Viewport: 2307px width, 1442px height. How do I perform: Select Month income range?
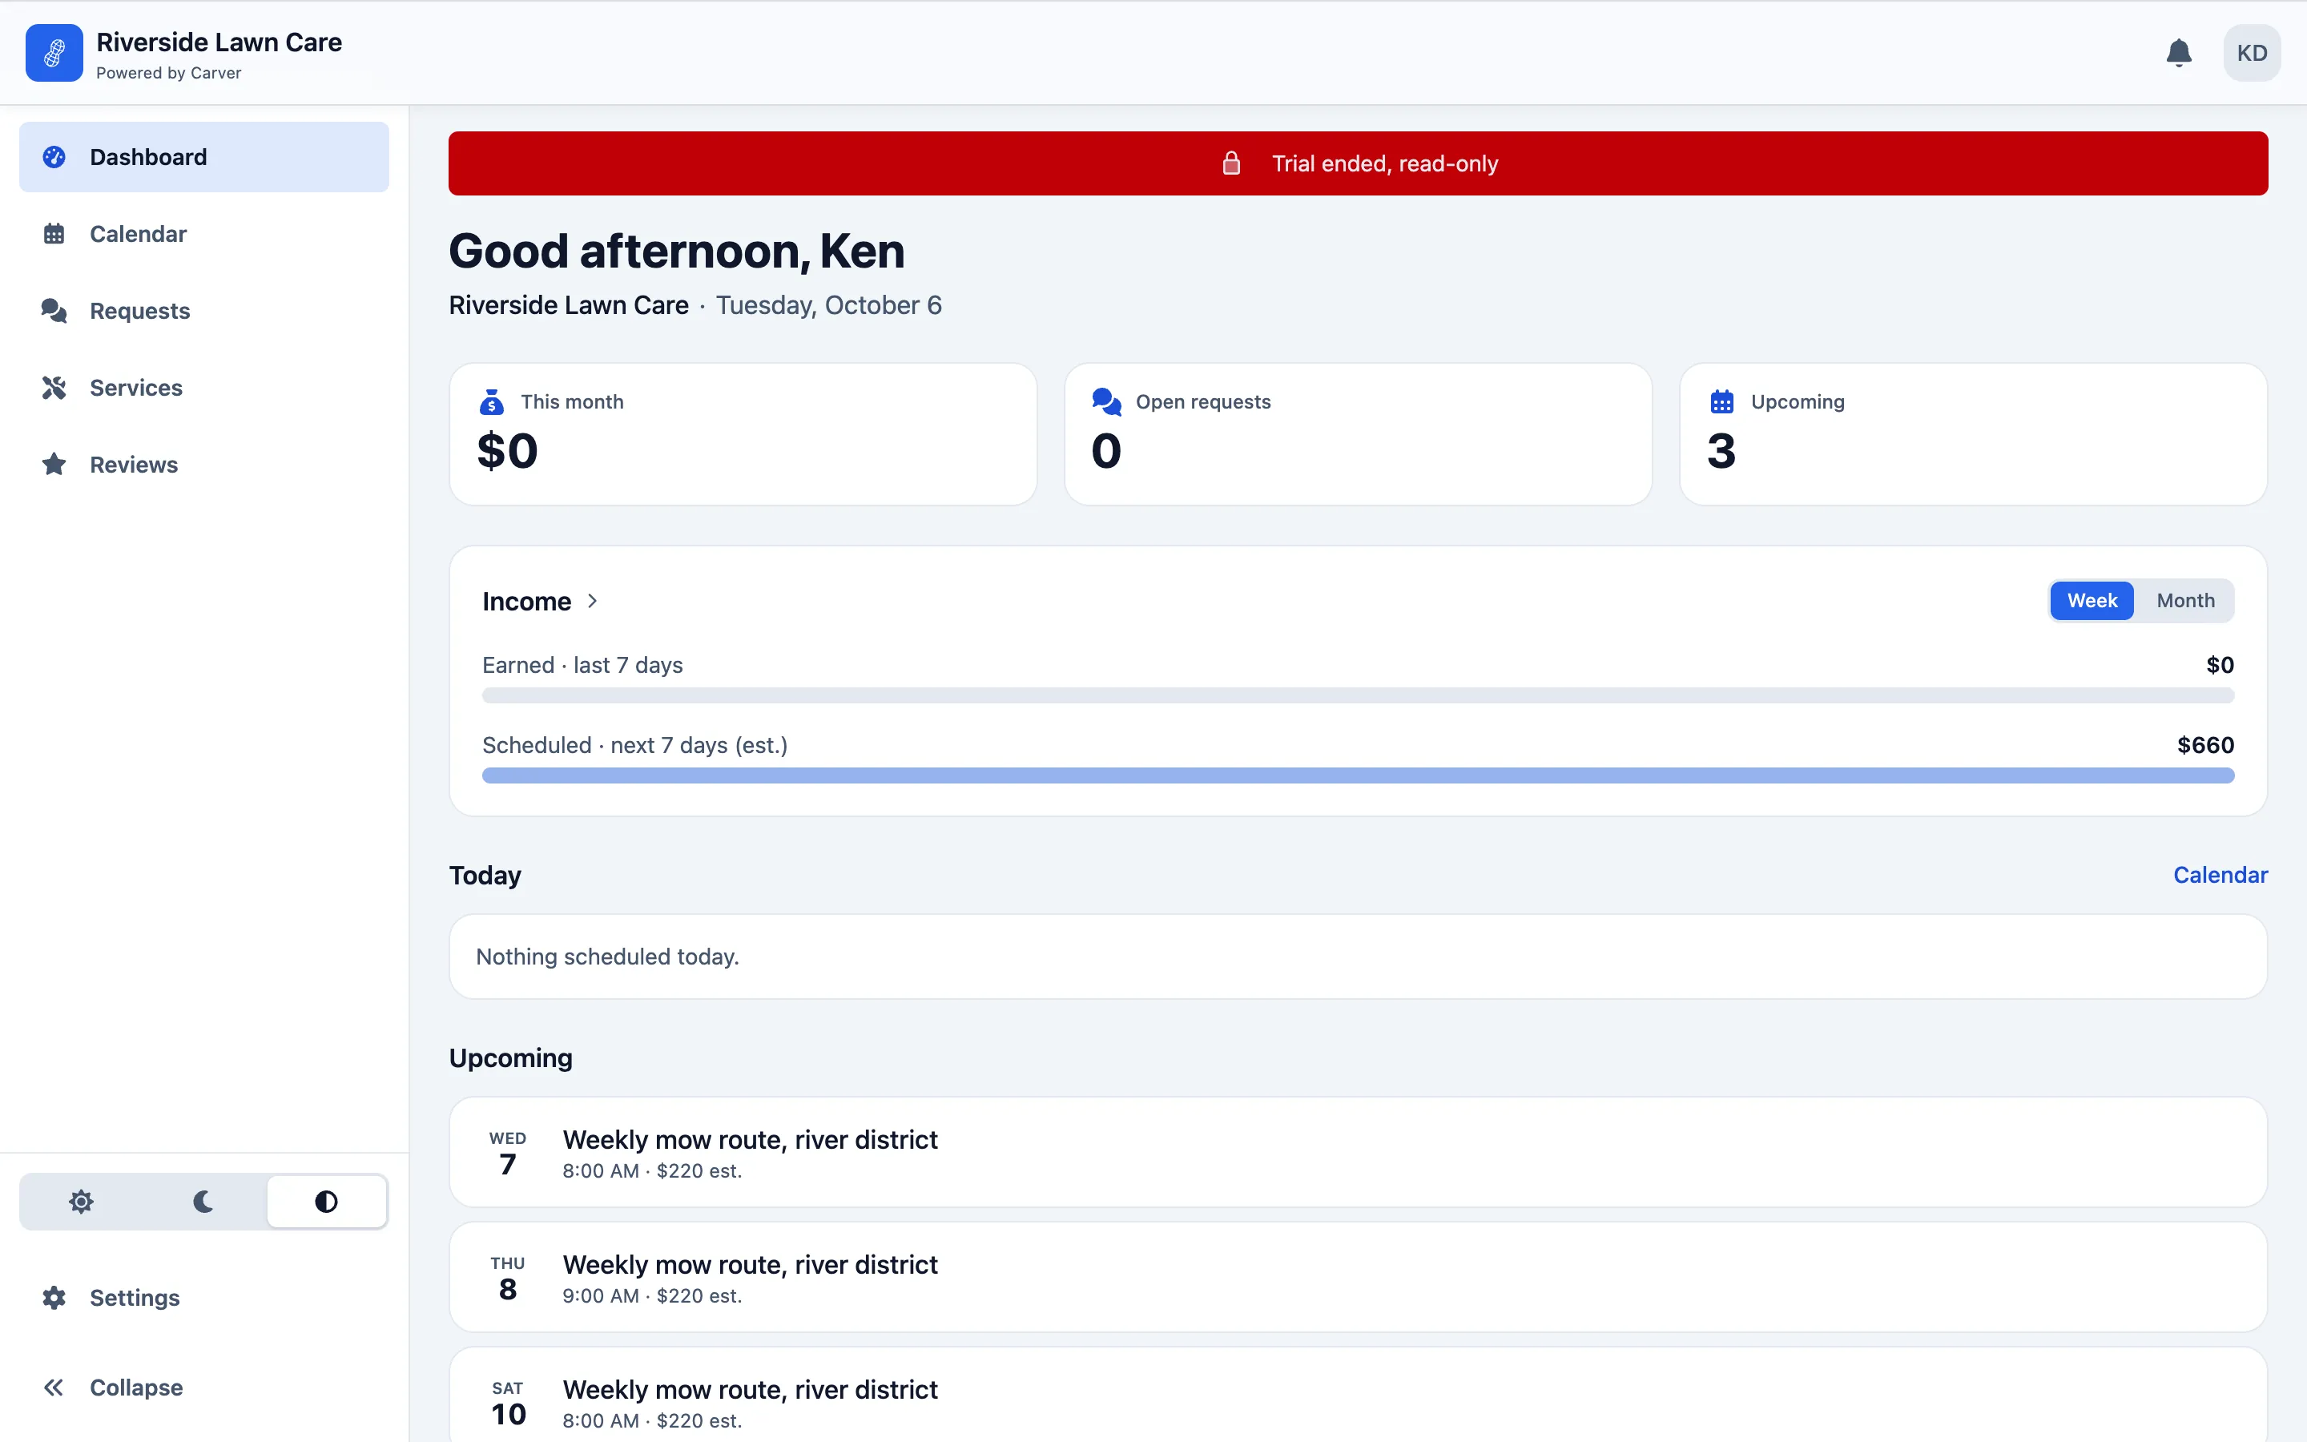[2185, 601]
